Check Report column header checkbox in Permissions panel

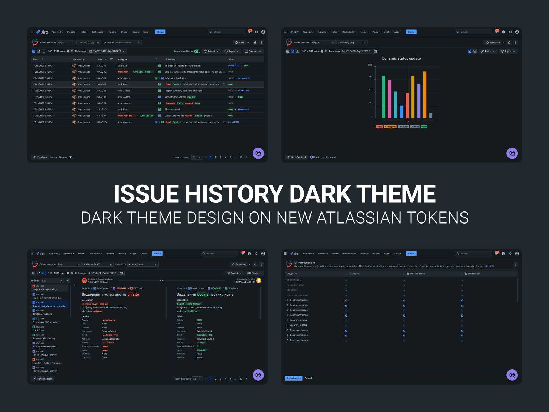[346, 274]
